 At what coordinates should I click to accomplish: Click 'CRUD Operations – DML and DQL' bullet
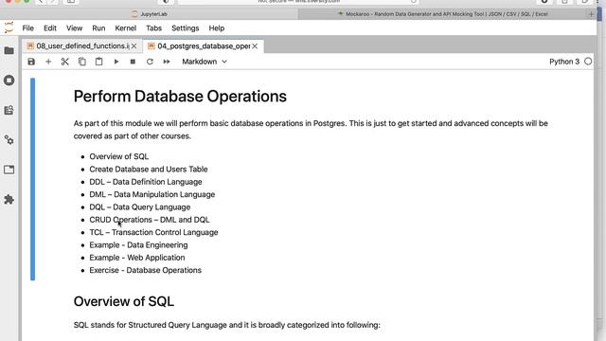150,220
